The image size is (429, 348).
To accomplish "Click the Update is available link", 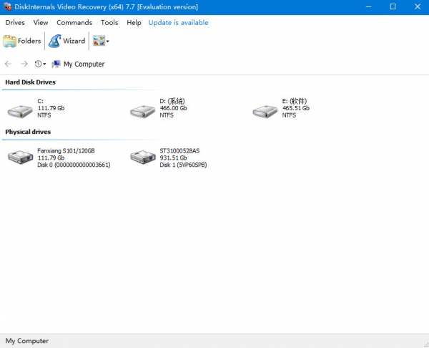I will [x=178, y=23].
